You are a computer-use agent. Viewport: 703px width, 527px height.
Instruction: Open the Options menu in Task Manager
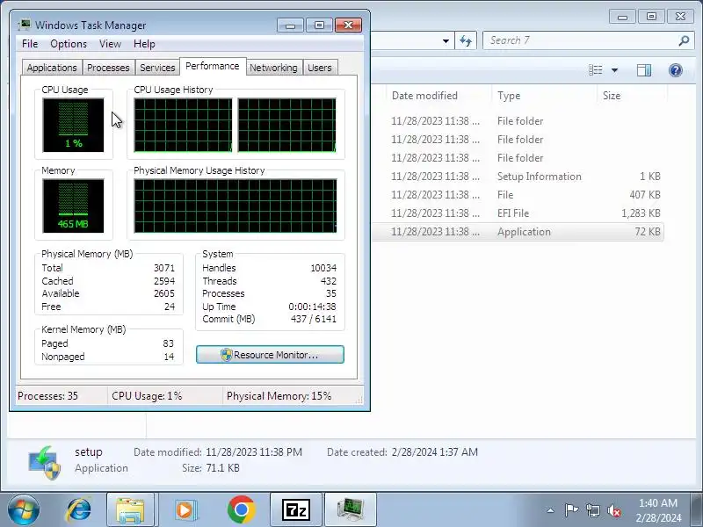click(69, 44)
